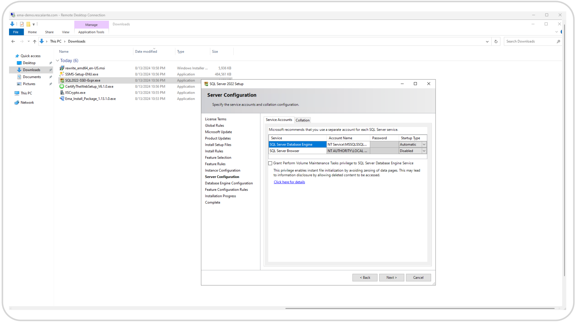576x324 pixels.
Task: Click the This PC monitor icon
Action: coord(17,93)
